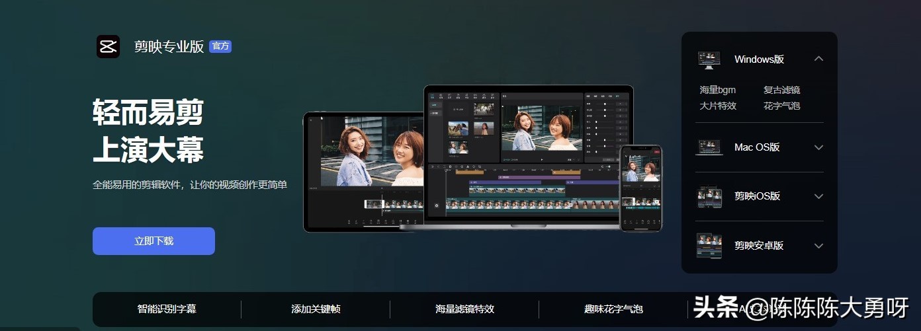Expand the 剪映iOS版 section chevron
Screen dimensions: 921x331
tap(818, 196)
